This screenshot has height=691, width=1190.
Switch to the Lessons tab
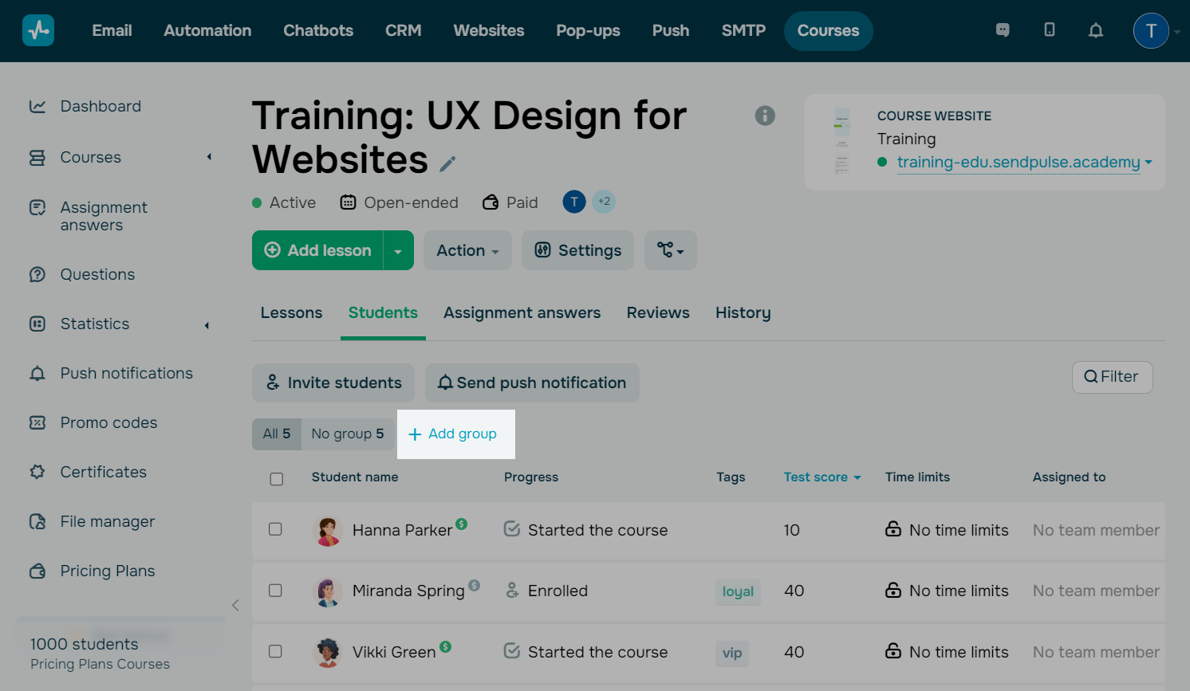pos(291,313)
